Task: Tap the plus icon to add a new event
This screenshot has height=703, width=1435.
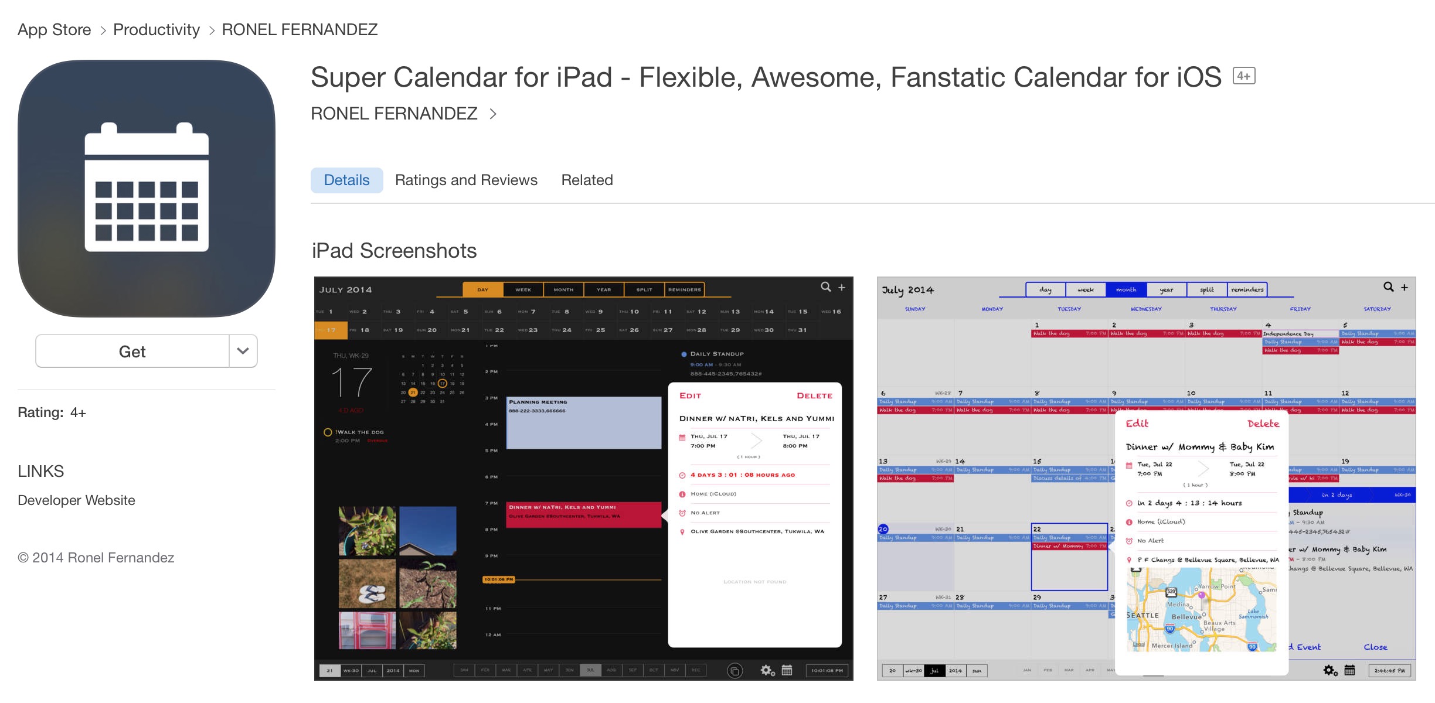Action: (842, 288)
